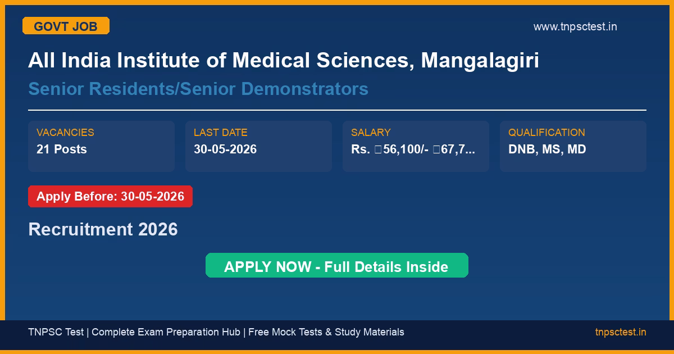The image size is (674, 354).
Task: Click the APPLY NOW - Full Details Inside button
Action: pyautogui.click(x=336, y=266)
